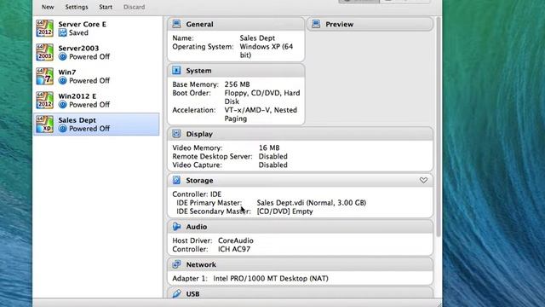The height and width of the screenshot is (307, 545).
Task: Open Settings from the toolbar
Action: click(77, 7)
